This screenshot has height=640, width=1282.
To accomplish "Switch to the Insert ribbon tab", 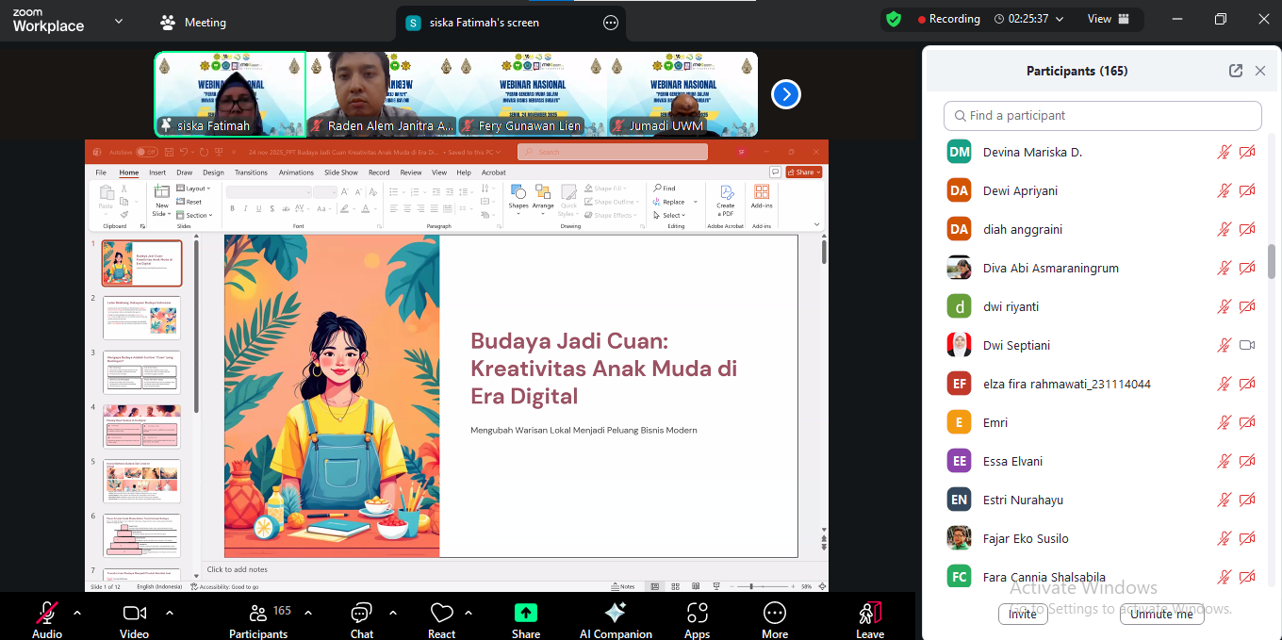I will click(156, 172).
